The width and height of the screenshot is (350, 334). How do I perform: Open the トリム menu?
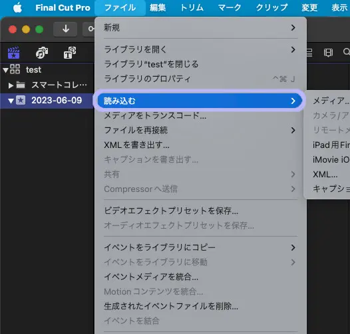[192, 7]
